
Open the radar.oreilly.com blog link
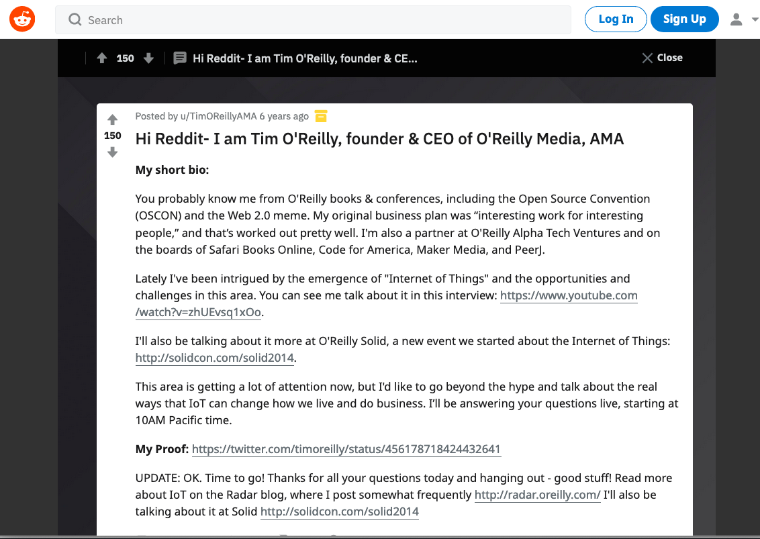tap(537, 495)
